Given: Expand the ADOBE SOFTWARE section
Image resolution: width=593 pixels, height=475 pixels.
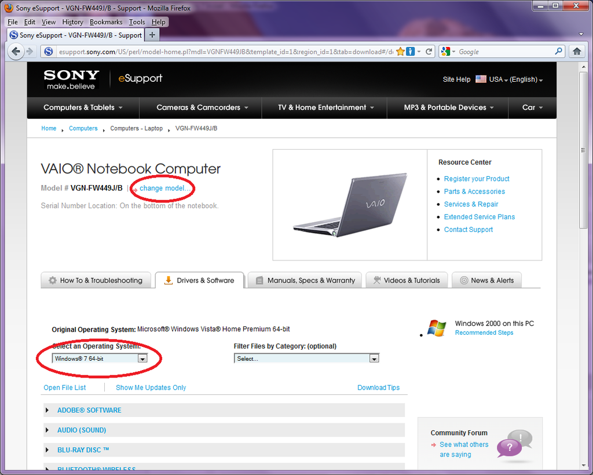Looking at the screenshot, I should (224, 410).
